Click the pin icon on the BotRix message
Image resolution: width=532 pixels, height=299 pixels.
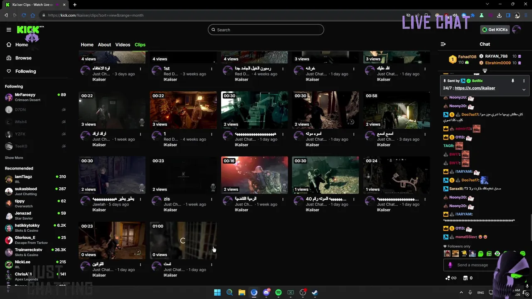click(513, 81)
